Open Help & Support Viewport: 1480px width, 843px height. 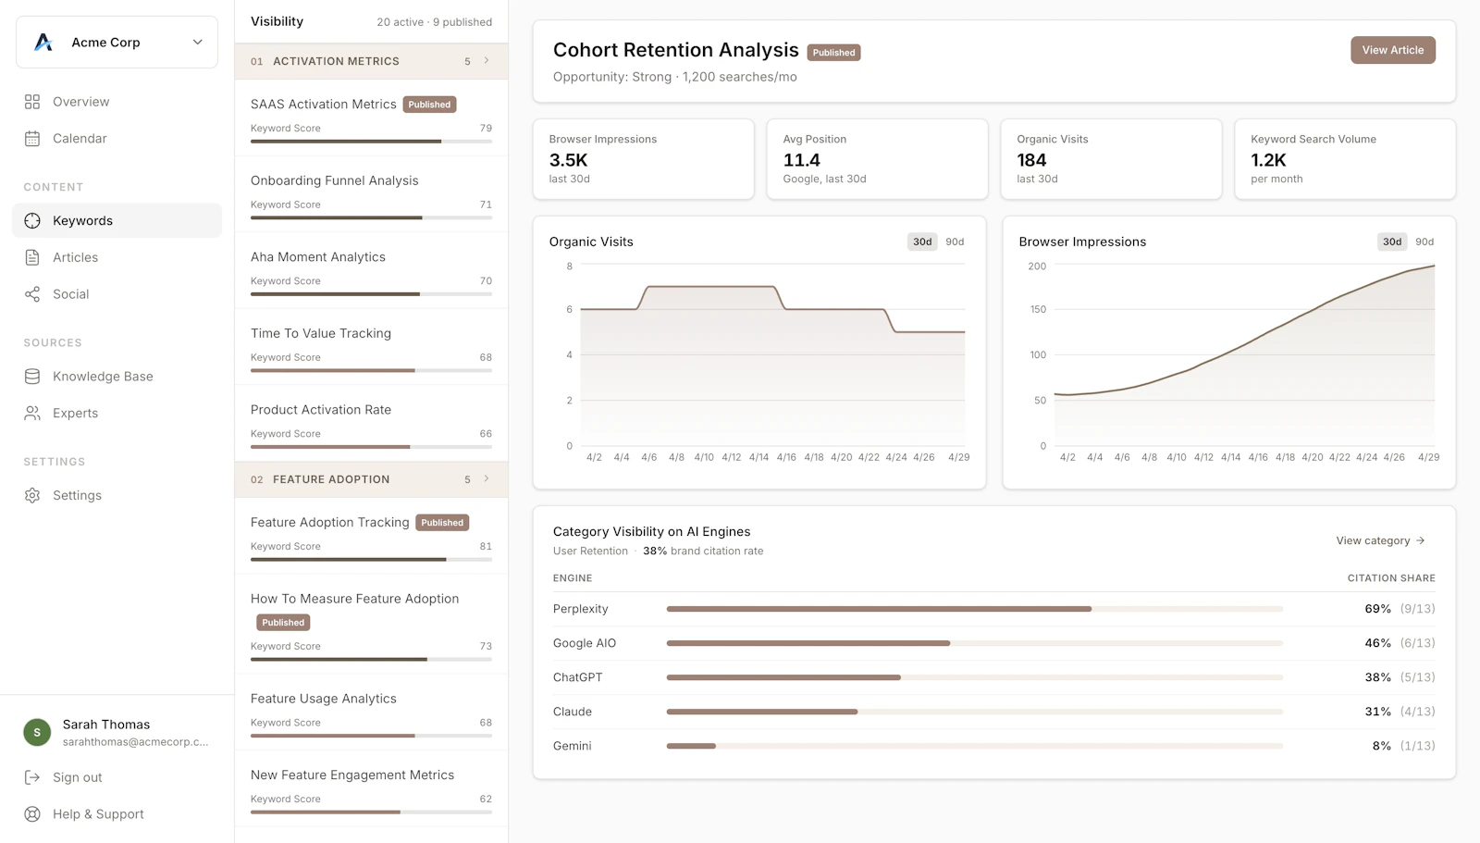click(x=117, y=814)
